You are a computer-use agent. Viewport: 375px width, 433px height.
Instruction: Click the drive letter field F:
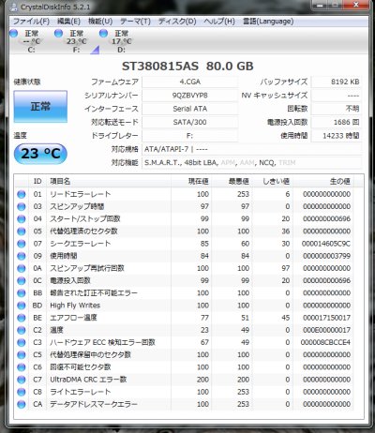(190, 136)
